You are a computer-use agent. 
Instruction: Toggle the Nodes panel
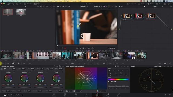(x=151, y=4)
